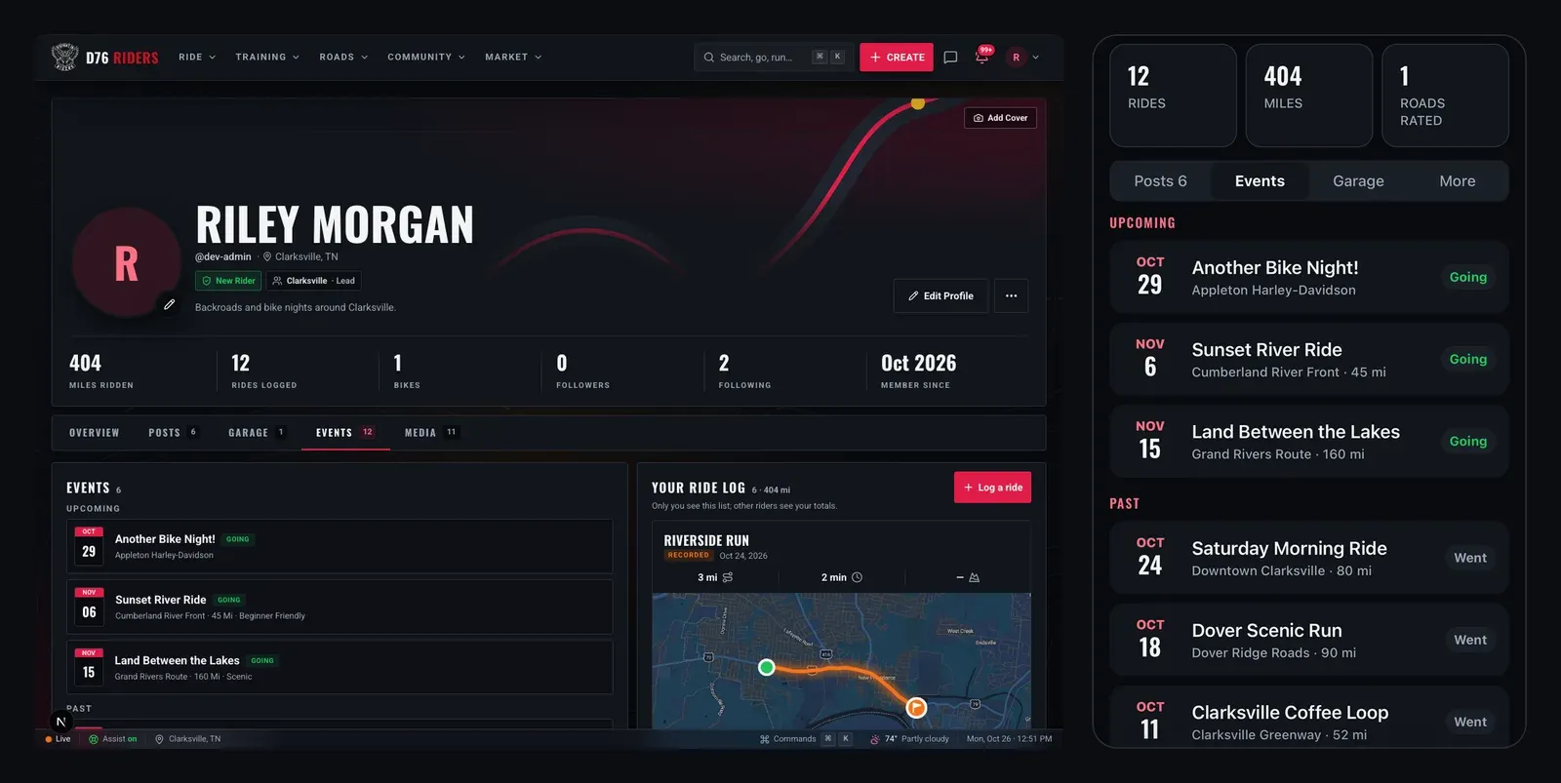Expand the Market menu dropdown
This screenshot has width=1561, height=783.
(x=513, y=58)
